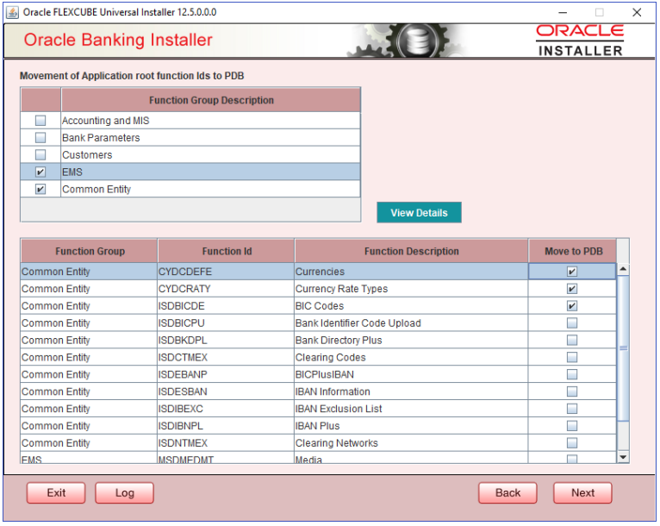
Task: Click the Java installer icon in title bar
Action: point(12,13)
